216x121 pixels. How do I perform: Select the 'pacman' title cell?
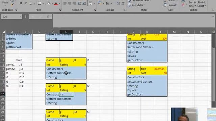160,69
